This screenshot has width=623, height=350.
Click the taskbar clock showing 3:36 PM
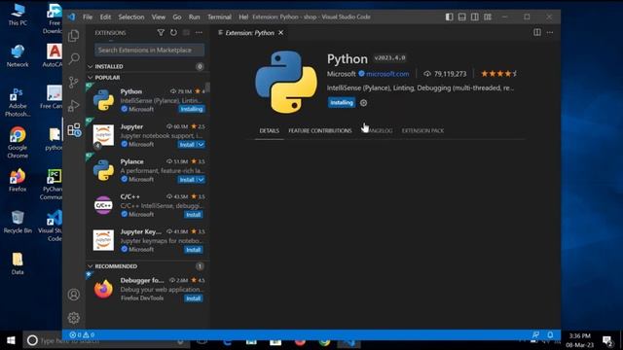pyautogui.click(x=580, y=340)
